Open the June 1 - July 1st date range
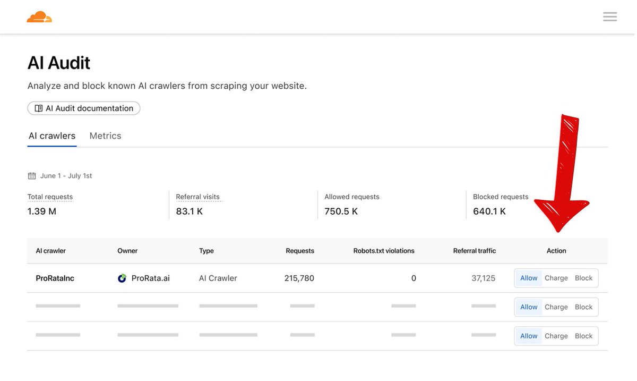Image resolution: width=637 pixels, height=381 pixels. pos(66,175)
